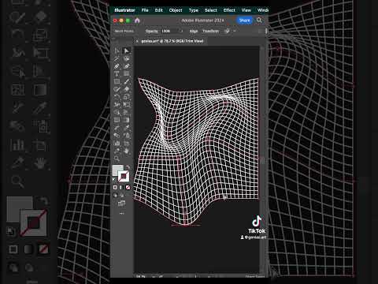Expand the dropdown after Transform icon
The image size is (378, 284).
(x=235, y=31)
